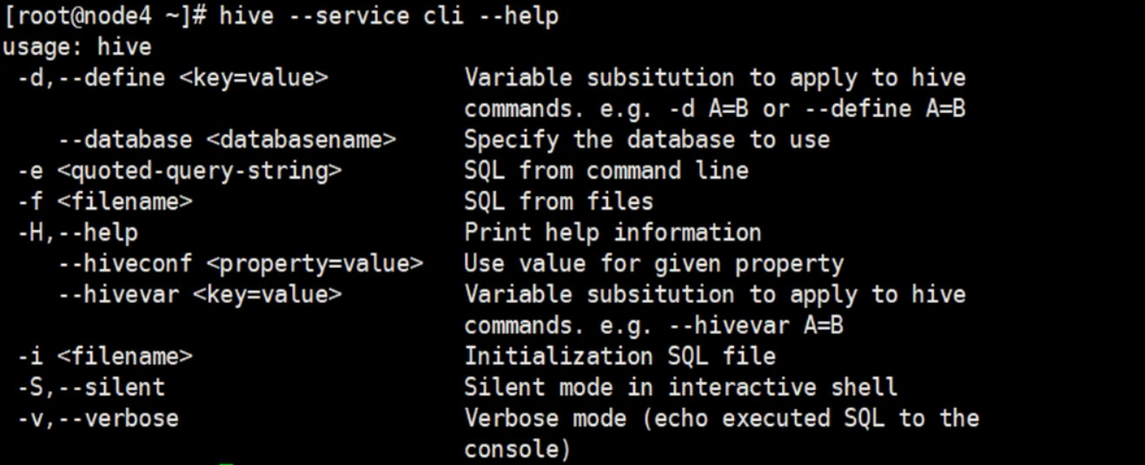The image size is (1145, 465).
Task: Click the -v,--verbose option
Action: click(98, 418)
